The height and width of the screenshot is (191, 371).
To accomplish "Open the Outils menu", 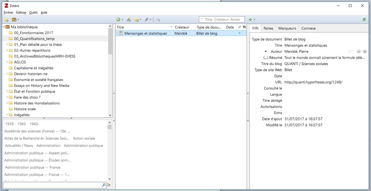I will click(x=33, y=13).
